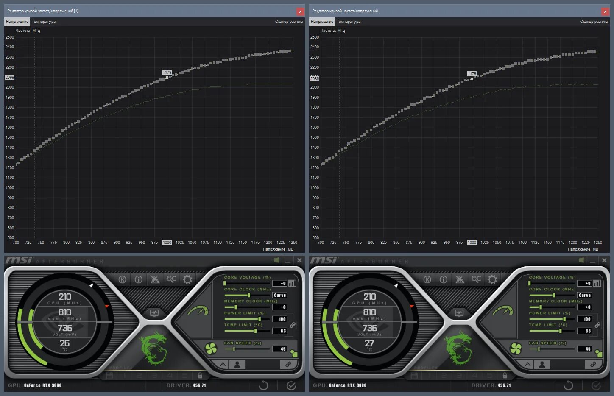Apply settings checkmark in right Afterburner window
Viewport: 614px width, 396px height.
pyautogui.click(x=596, y=385)
